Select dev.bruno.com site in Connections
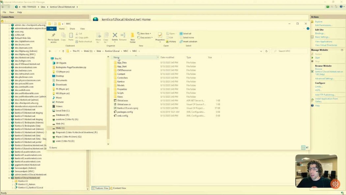This screenshot has width=346, height=195. coord(22,45)
